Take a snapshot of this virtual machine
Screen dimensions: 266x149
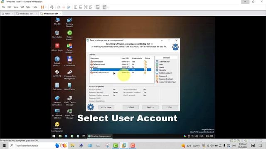coord(59,7)
